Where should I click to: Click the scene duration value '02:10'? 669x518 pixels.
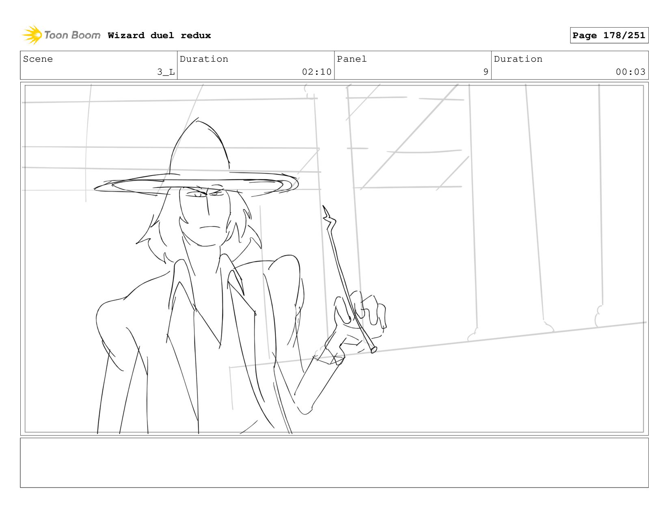(317, 72)
